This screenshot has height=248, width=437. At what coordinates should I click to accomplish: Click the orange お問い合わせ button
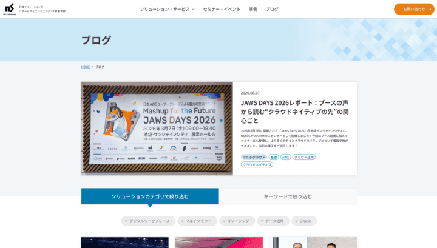point(414,9)
